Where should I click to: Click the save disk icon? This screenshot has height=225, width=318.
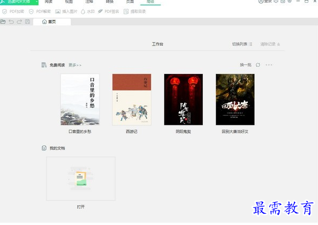tap(28, 21)
